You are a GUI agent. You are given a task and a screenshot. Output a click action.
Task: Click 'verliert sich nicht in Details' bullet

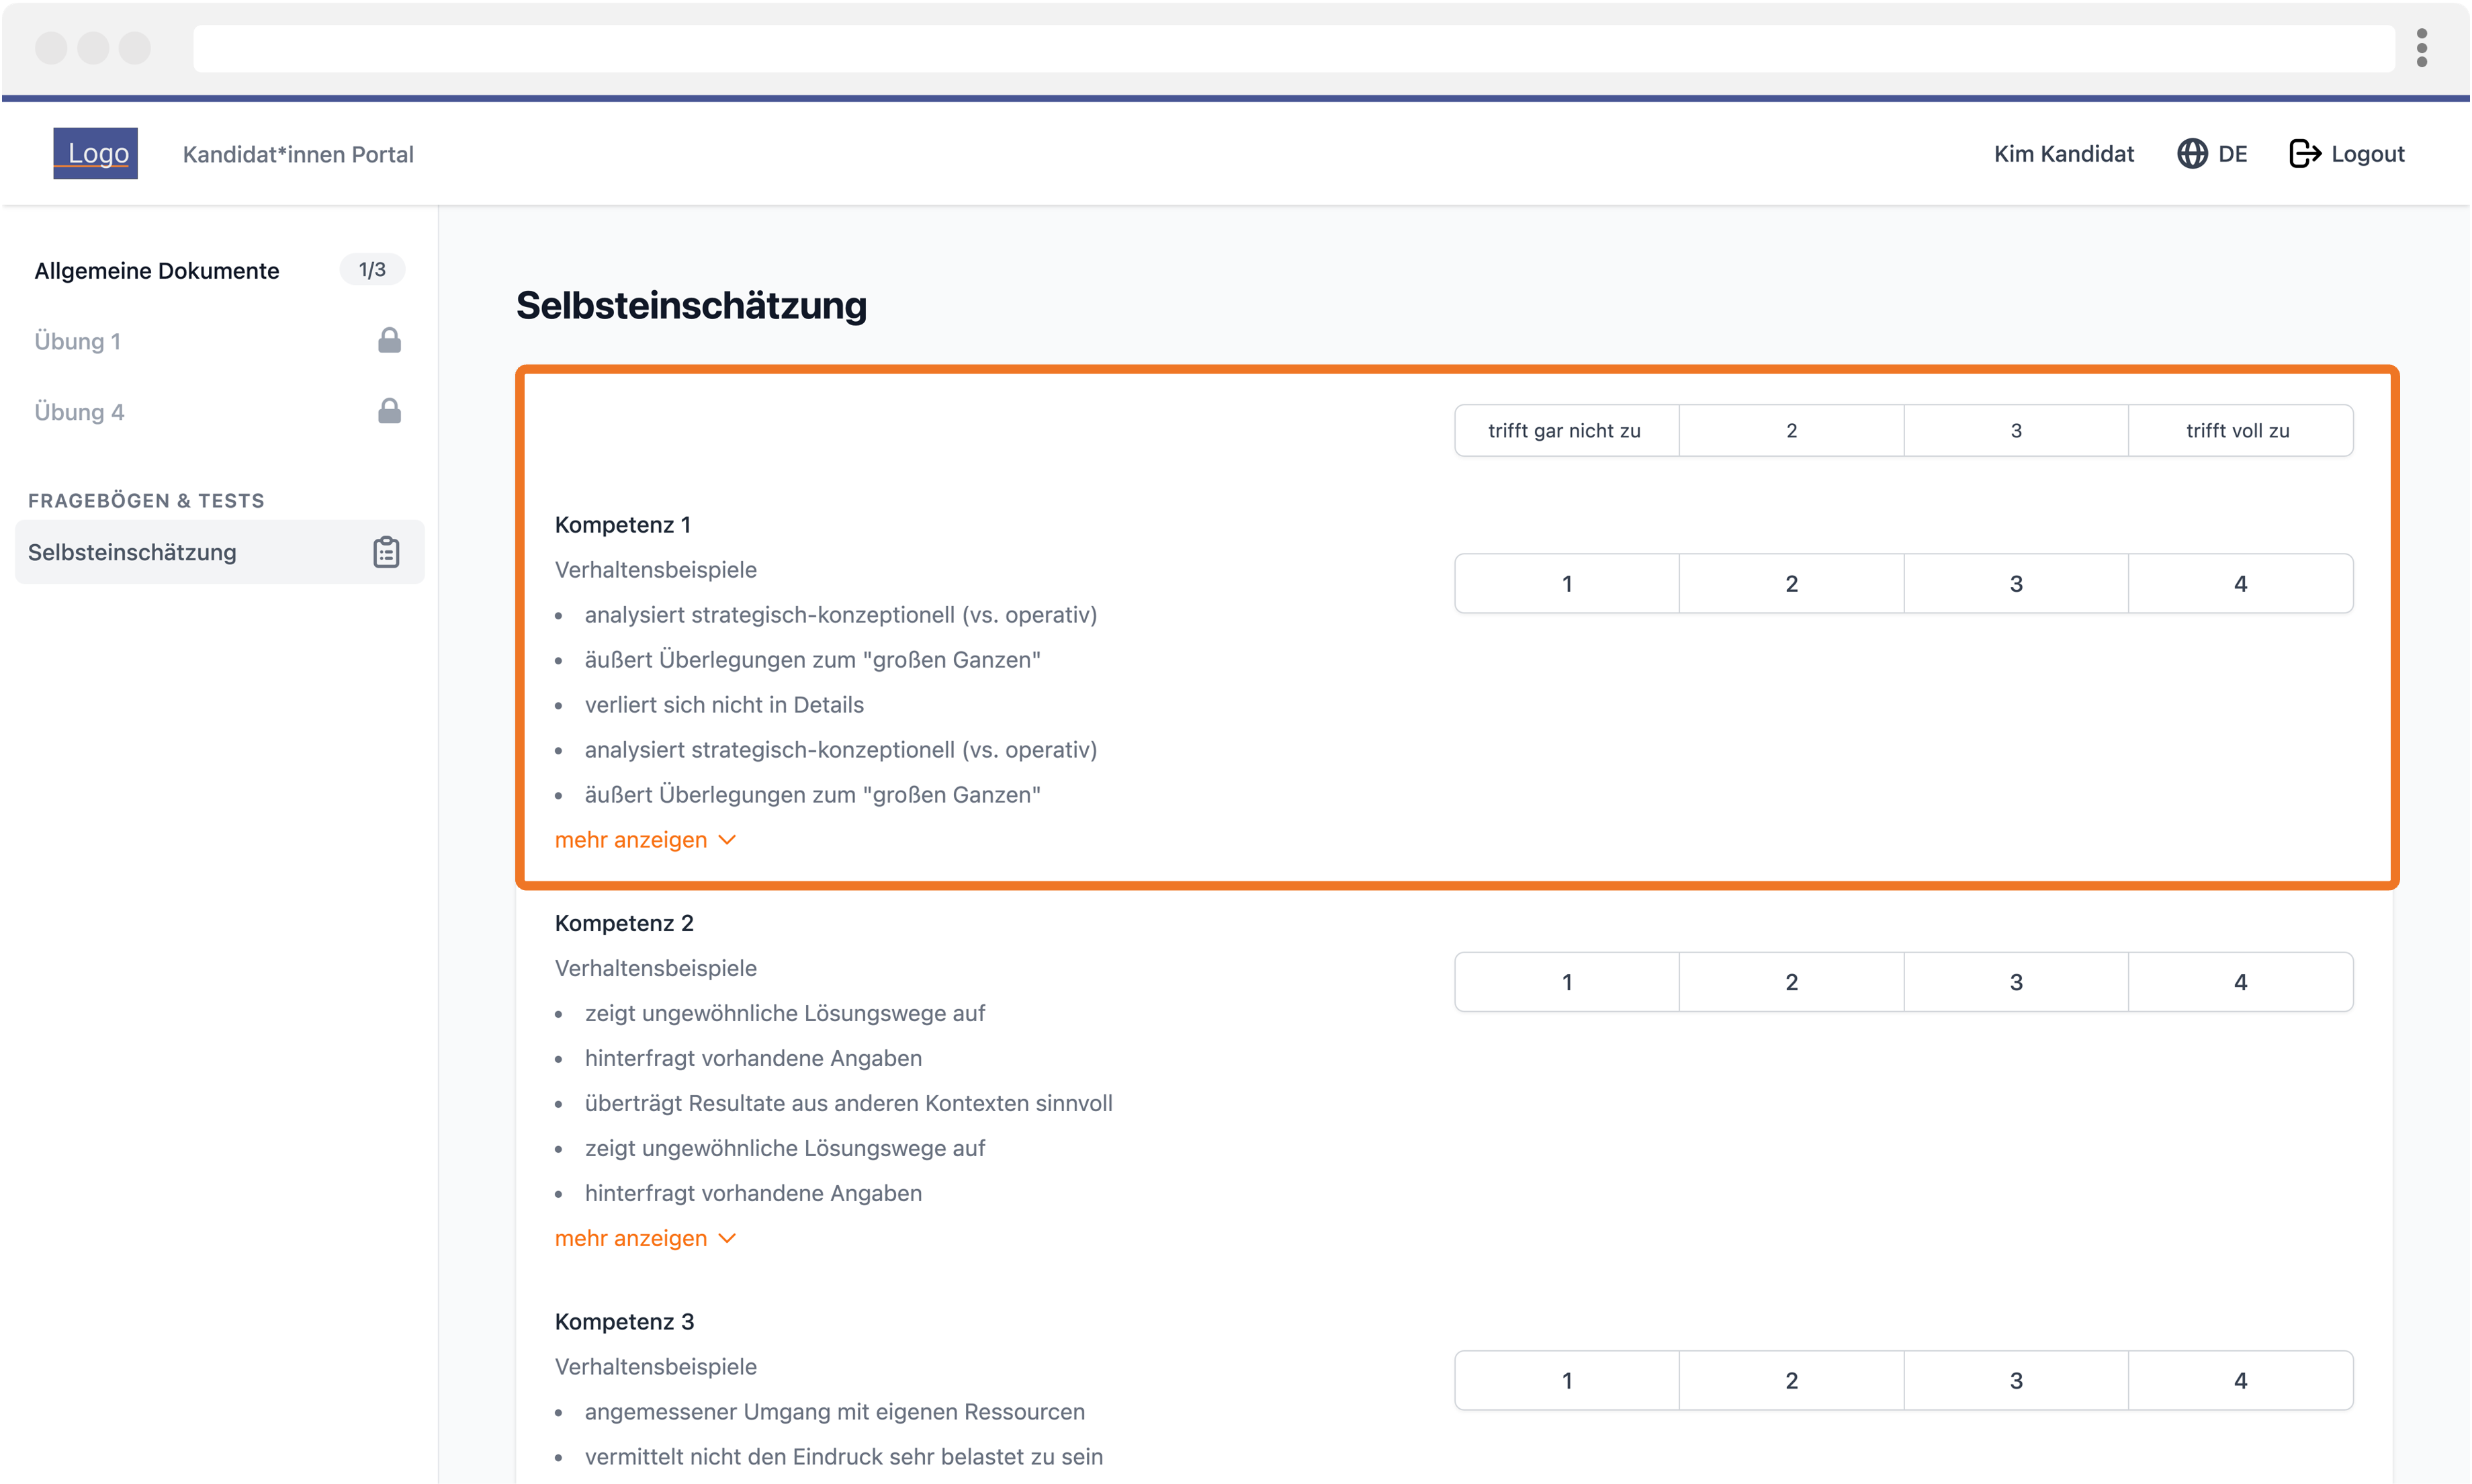click(x=723, y=705)
